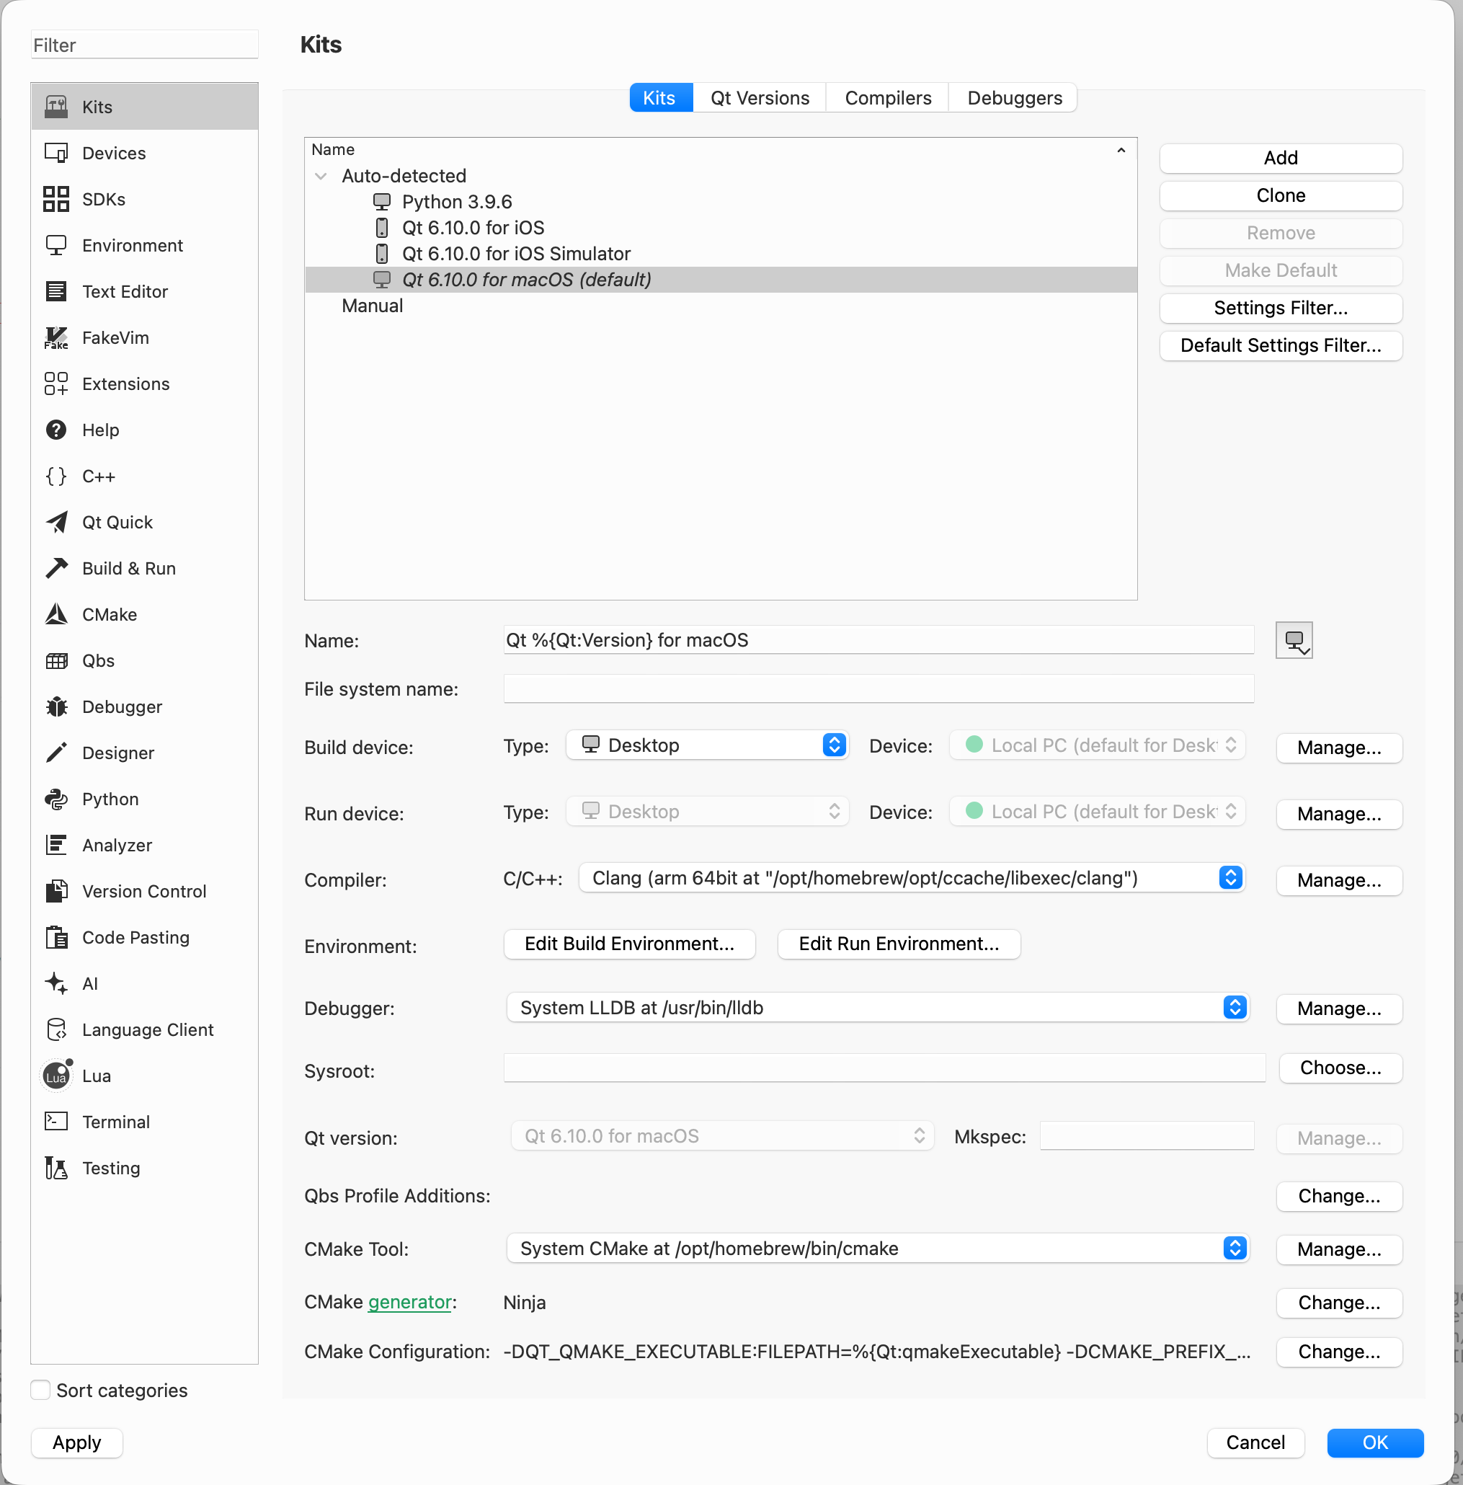Click the Help question mark icon

(56, 430)
